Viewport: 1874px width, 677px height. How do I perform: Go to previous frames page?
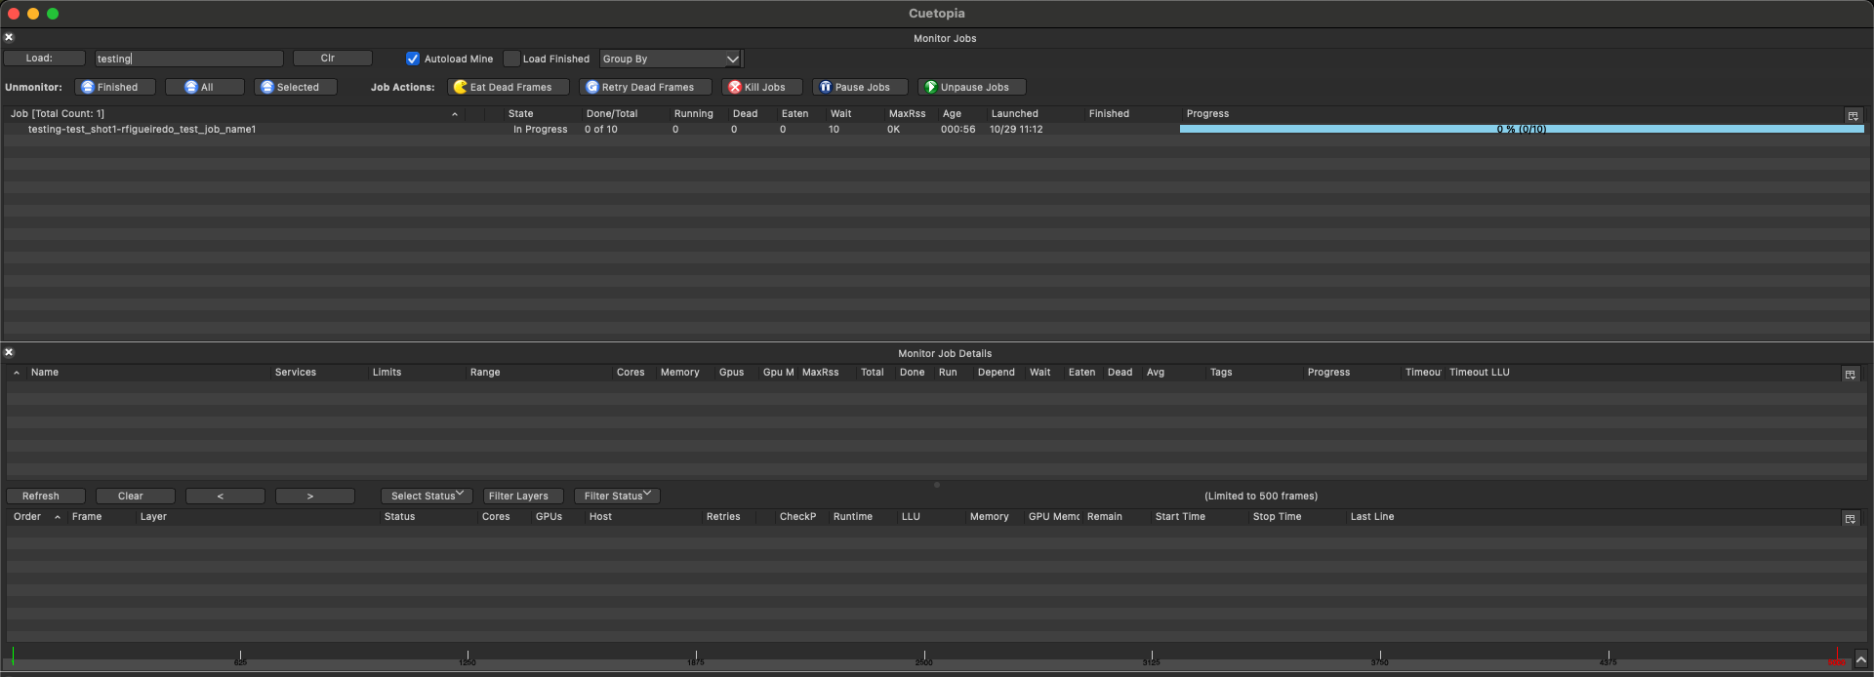tap(224, 496)
